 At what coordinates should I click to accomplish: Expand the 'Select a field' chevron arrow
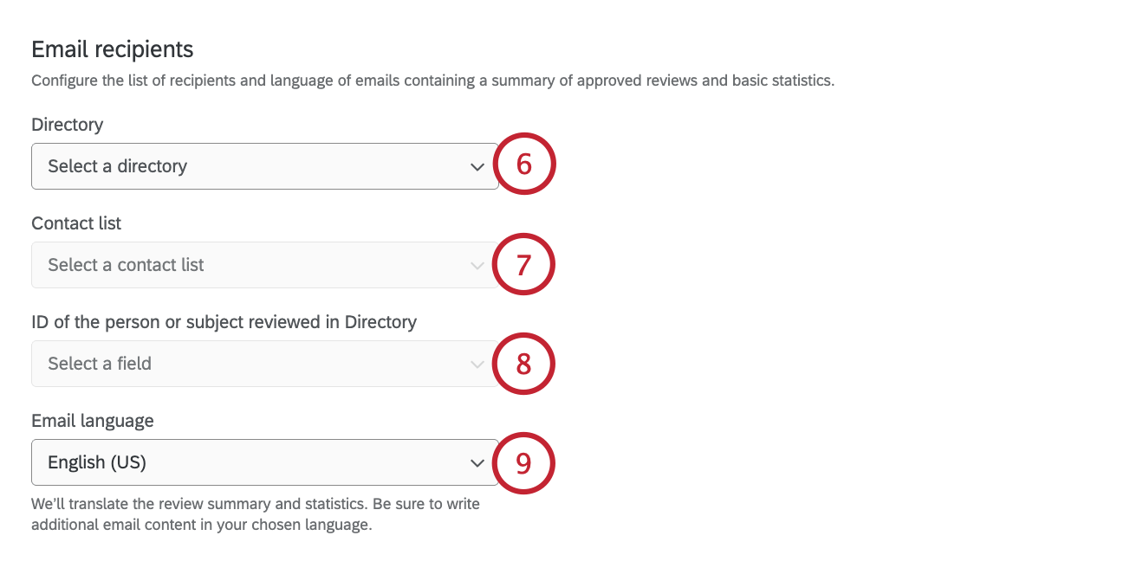477,365
